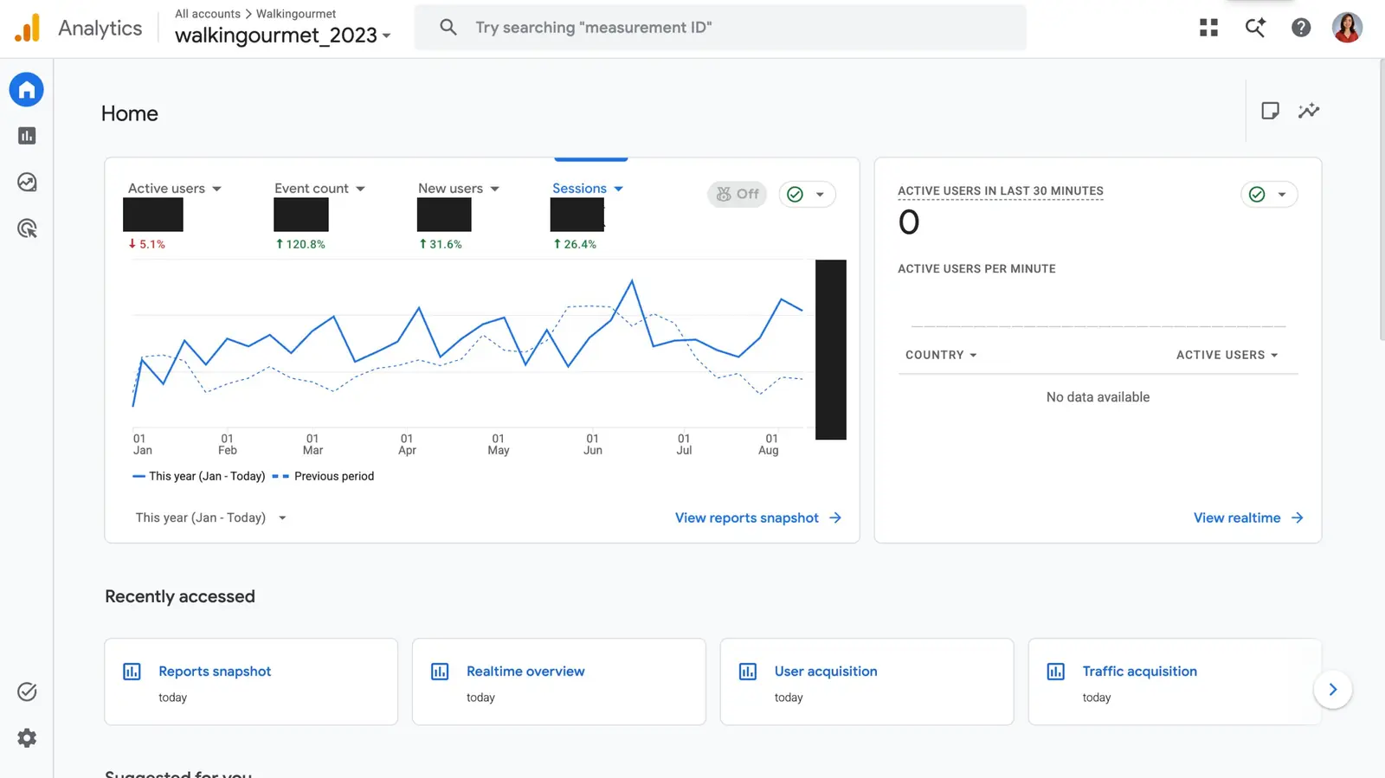Click the Analytics product name text
This screenshot has width=1385, height=778.
tap(100, 29)
